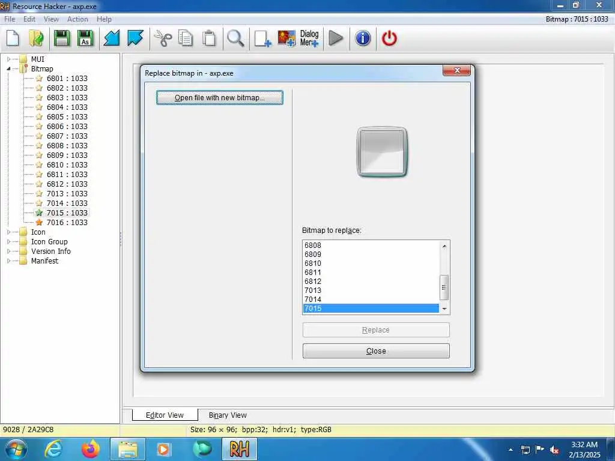Screen dimensions: 615x461
Task: Click the right blue arrow resource icon
Action: tap(135, 38)
